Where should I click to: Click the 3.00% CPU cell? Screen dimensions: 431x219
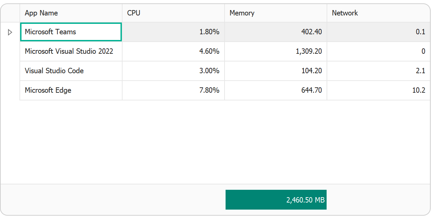pyautogui.click(x=173, y=71)
